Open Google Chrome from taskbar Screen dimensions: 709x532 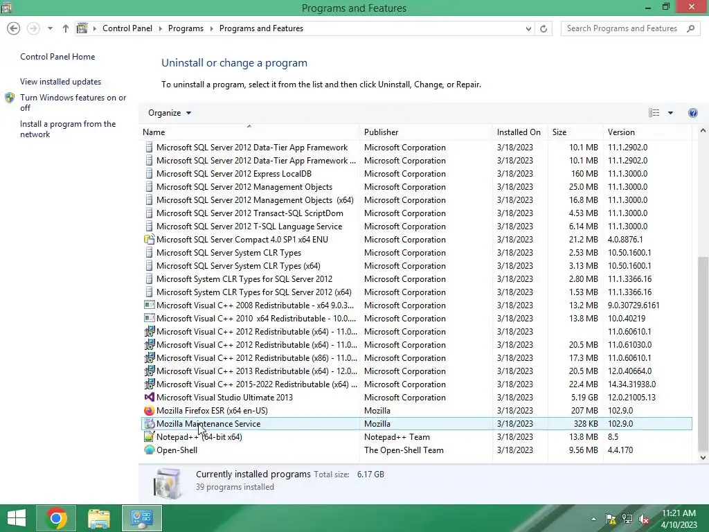point(56,518)
